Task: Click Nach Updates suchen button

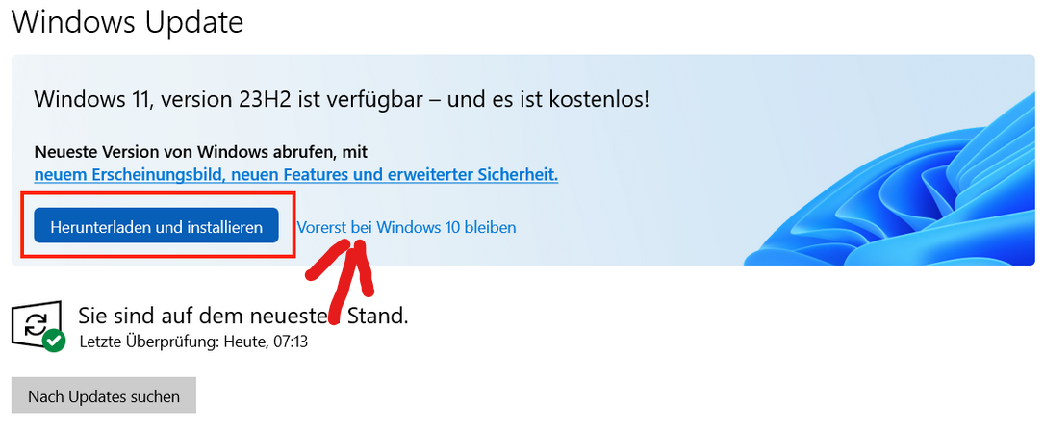Action: pos(104,397)
